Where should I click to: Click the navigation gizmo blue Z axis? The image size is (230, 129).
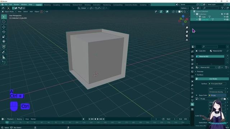tap(183, 16)
